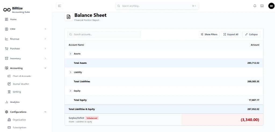Click the Accounting book icon
The image size is (275, 132).
coord(6,68)
